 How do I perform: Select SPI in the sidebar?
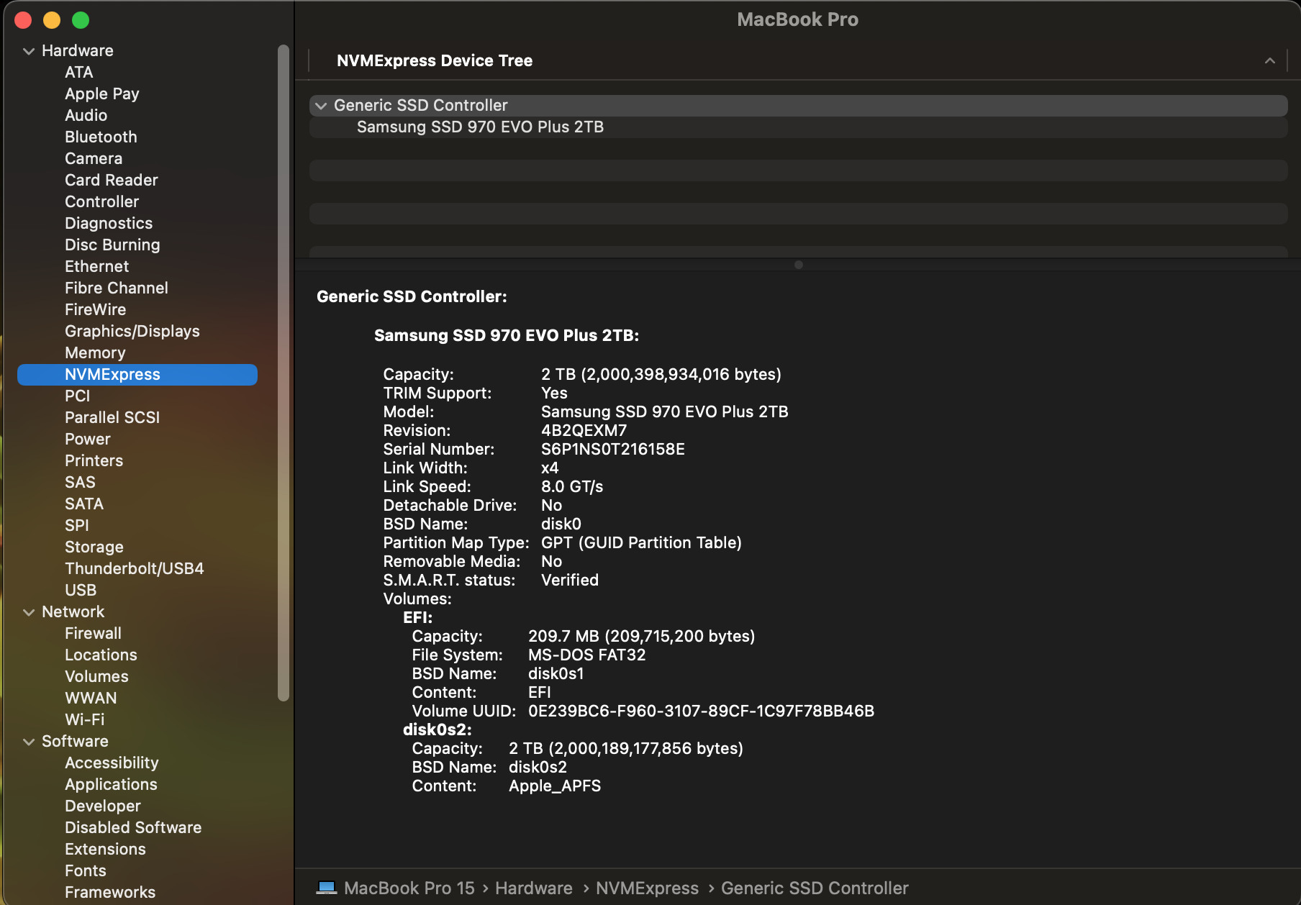(77, 525)
